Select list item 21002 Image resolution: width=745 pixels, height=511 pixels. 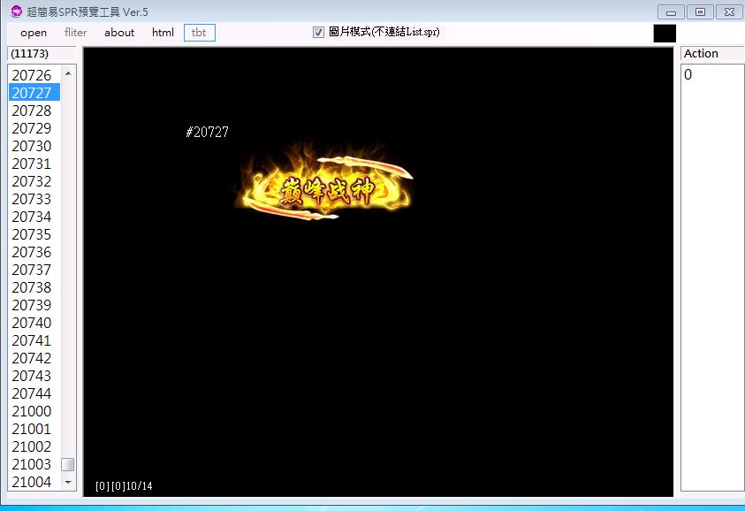pyautogui.click(x=34, y=446)
